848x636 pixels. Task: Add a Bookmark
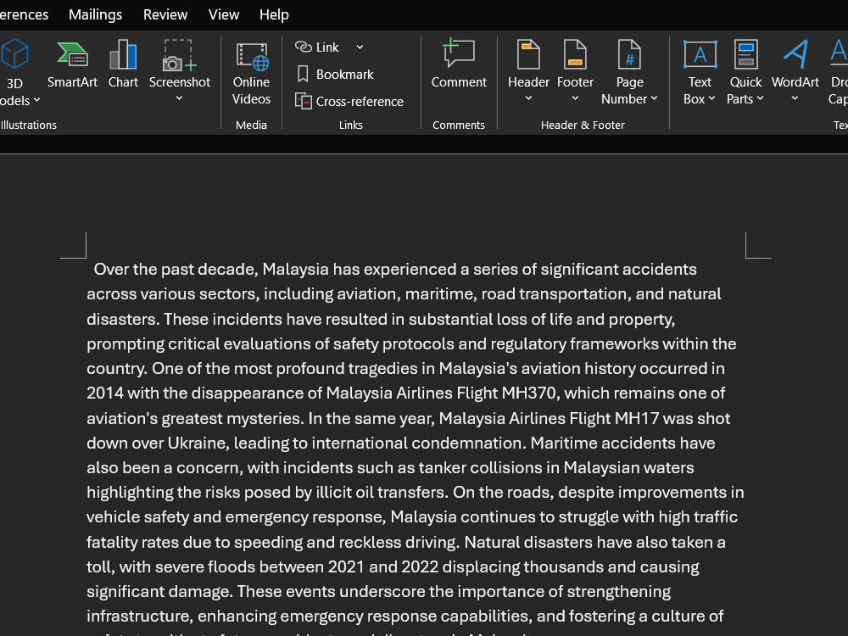(x=335, y=74)
